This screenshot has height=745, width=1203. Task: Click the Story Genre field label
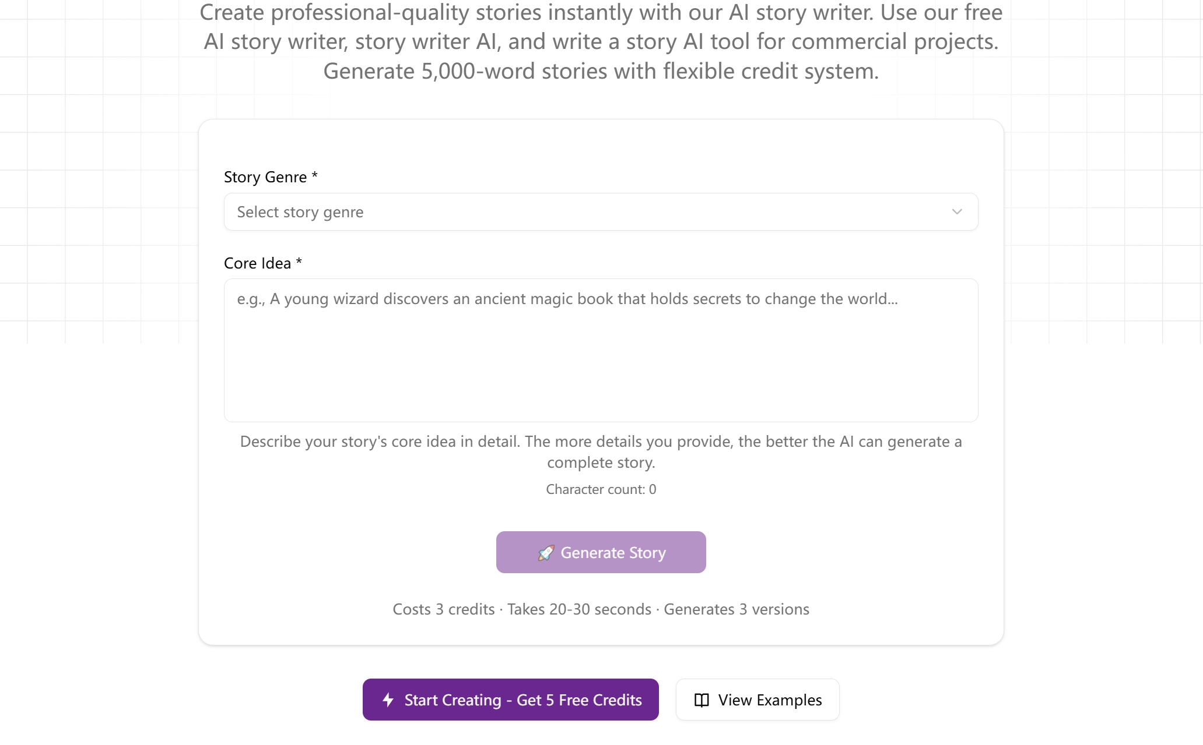point(265,177)
